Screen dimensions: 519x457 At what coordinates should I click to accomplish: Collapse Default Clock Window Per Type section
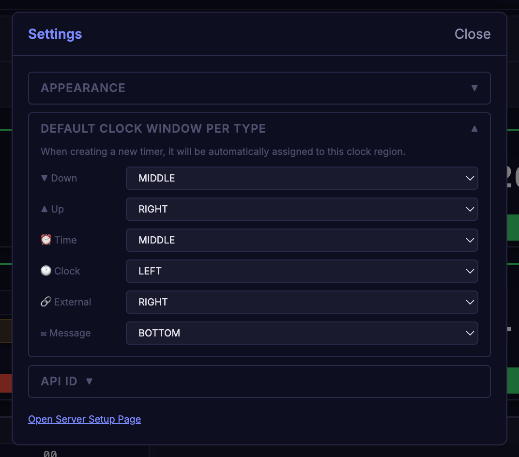pos(259,128)
